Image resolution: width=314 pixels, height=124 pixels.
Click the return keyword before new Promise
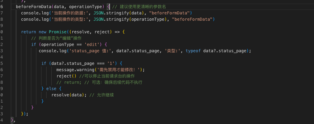(x=29, y=32)
